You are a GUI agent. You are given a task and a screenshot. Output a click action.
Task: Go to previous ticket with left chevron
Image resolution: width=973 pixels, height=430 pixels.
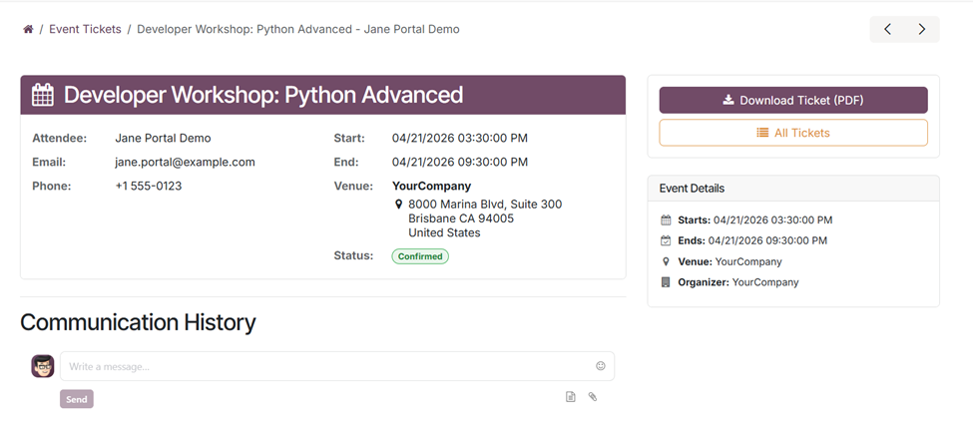tap(887, 30)
